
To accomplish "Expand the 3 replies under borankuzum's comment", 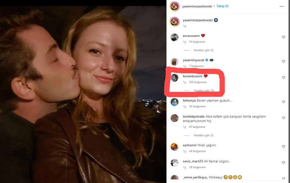I will click(204, 90).
